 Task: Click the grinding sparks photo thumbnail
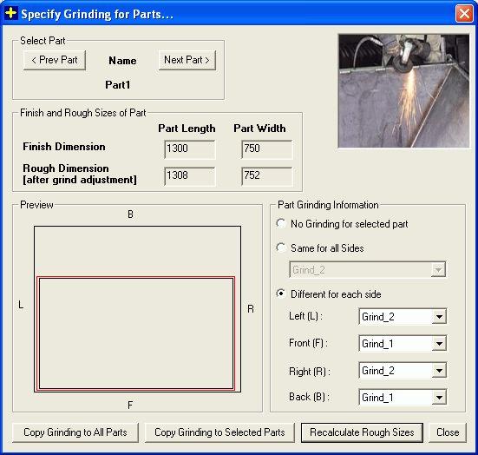(404, 91)
